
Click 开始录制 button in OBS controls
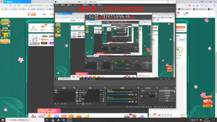[167, 94]
